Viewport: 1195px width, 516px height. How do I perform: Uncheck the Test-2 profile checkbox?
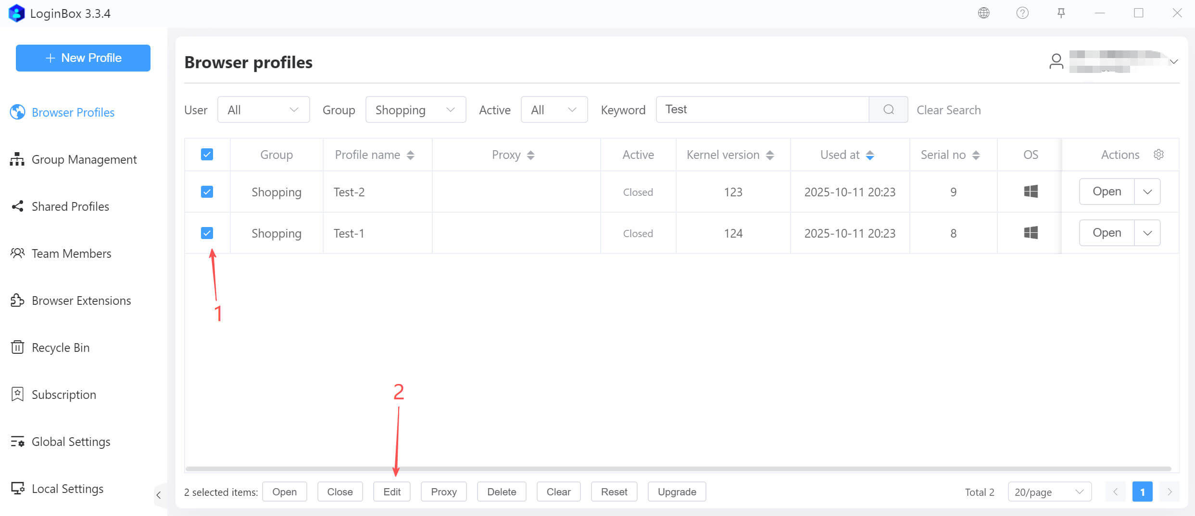tap(207, 192)
